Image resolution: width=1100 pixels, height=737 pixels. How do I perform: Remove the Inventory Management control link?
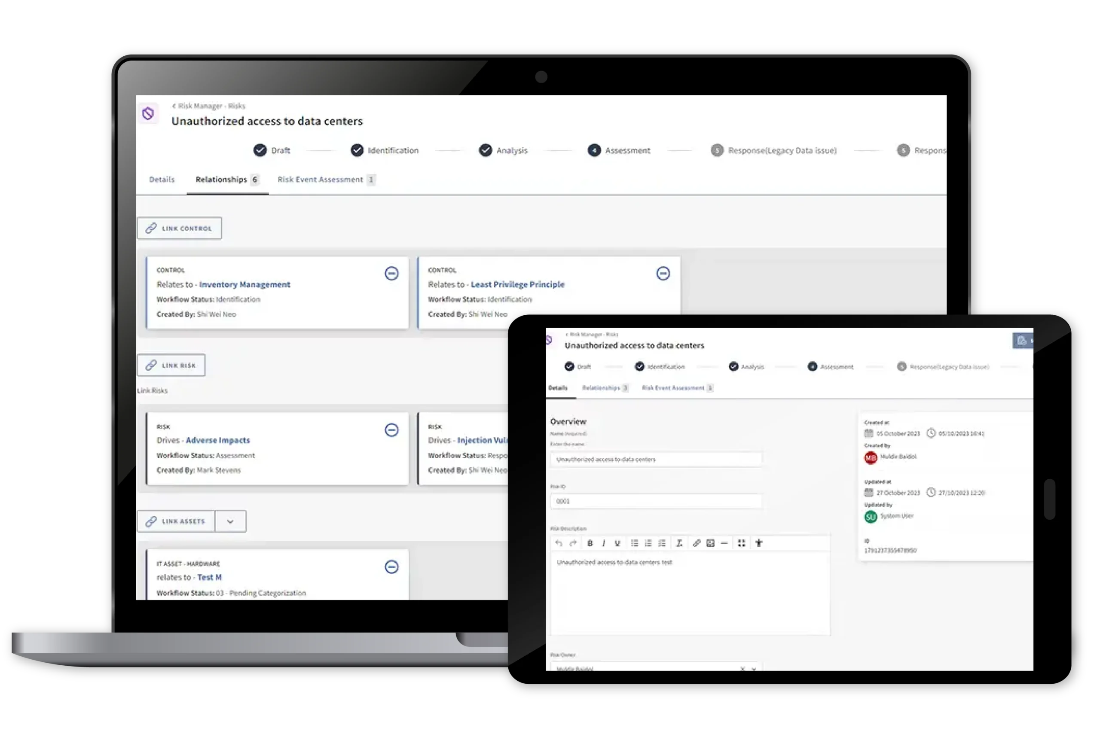[x=391, y=273]
